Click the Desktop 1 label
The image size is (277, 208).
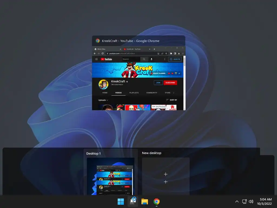point(93,153)
